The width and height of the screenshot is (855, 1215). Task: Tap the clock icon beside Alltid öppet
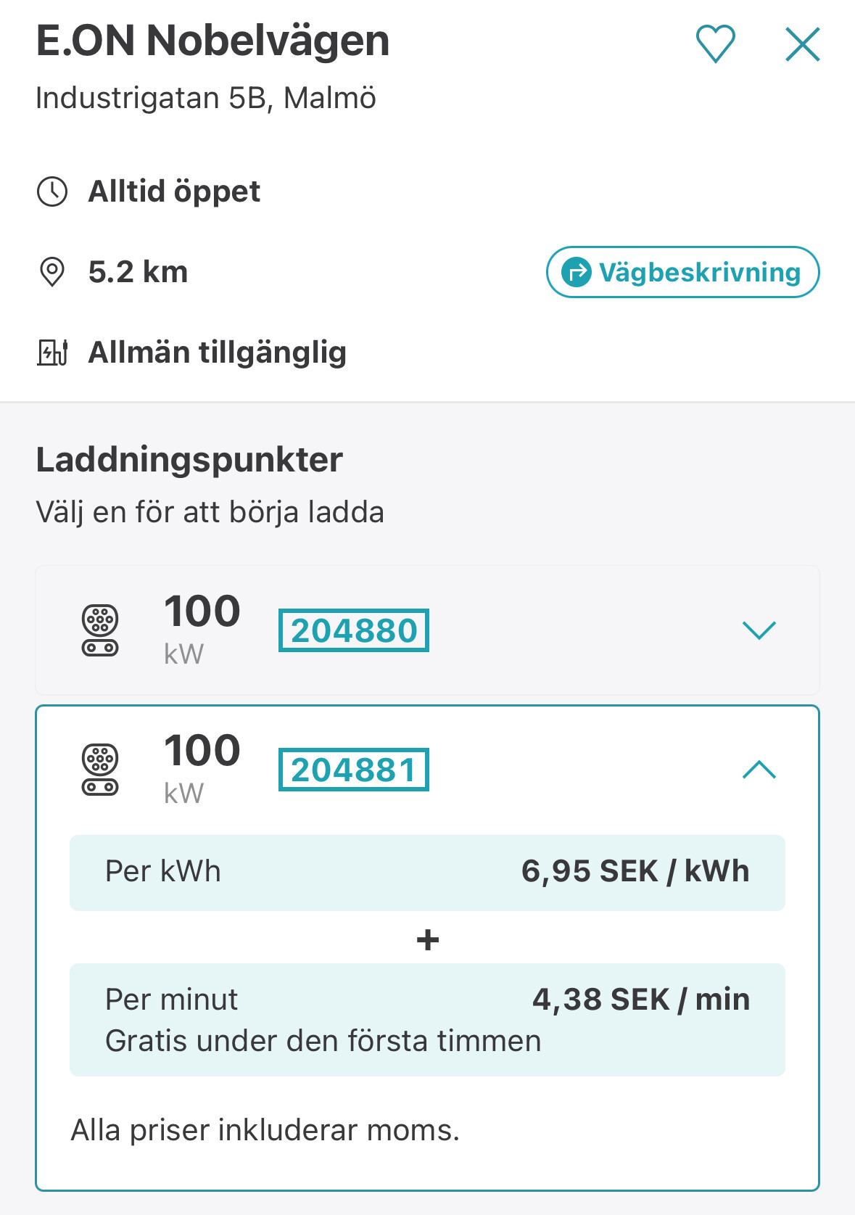click(52, 191)
